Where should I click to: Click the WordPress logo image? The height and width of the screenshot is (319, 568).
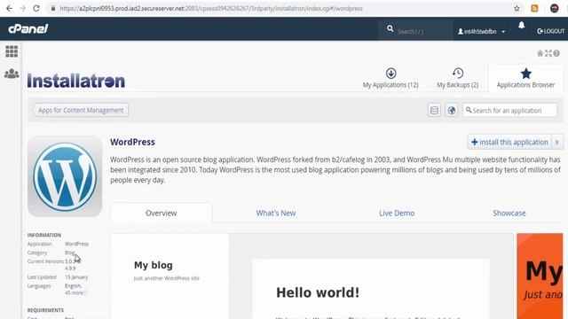click(x=65, y=176)
